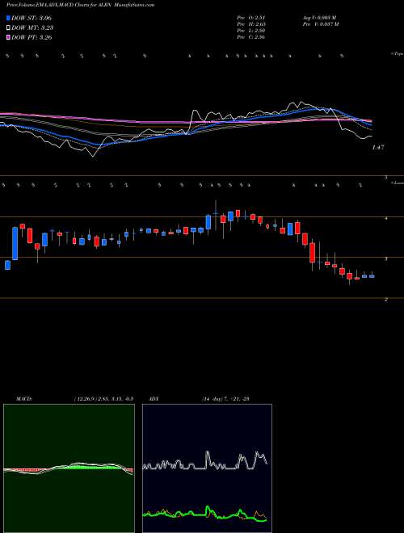Screen dimensions: 404x533
Task: Click the ADX (14 day) values text
Action: tap(225, 399)
